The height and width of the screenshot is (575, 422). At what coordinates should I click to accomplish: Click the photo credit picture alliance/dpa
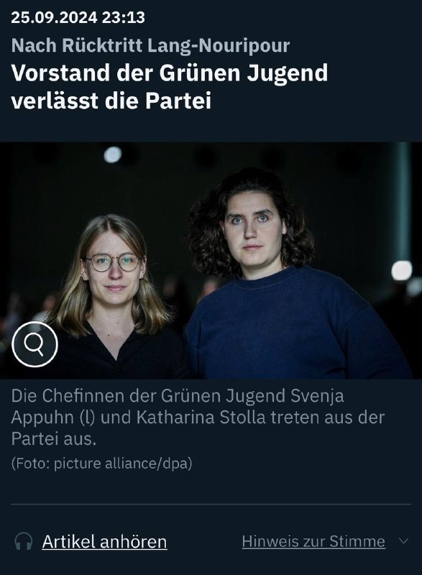123,464
